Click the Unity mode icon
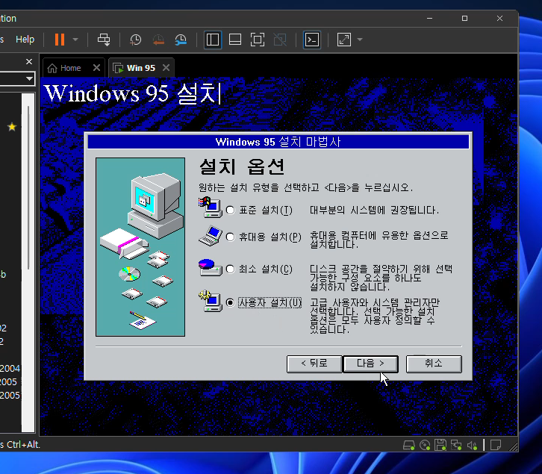The width and height of the screenshot is (542, 474). tap(280, 40)
